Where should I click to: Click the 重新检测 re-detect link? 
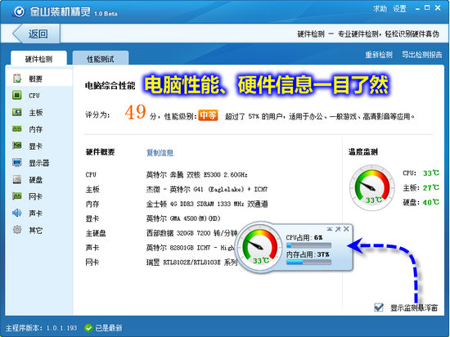click(379, 55)
